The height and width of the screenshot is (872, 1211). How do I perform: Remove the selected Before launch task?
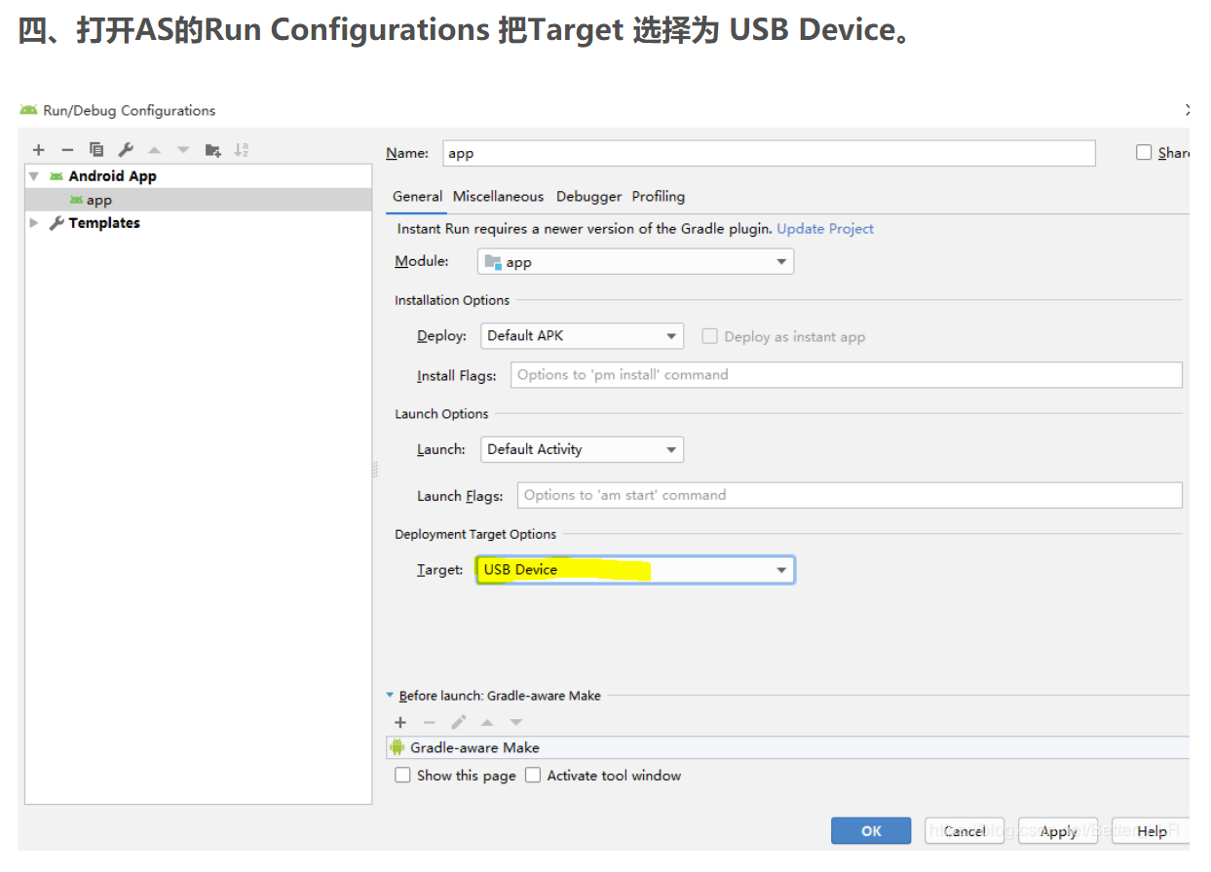coord(429,722)
